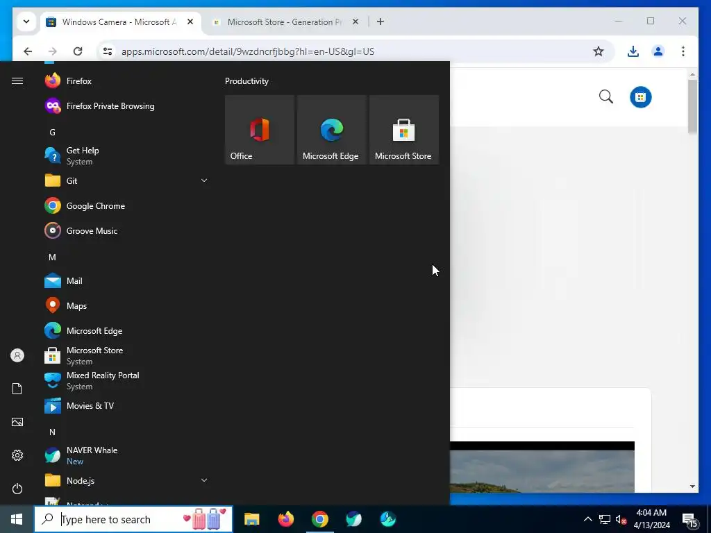The image size is (711, 533).
Task: Expand the Git folder chevron
Action: coord(204,180)
